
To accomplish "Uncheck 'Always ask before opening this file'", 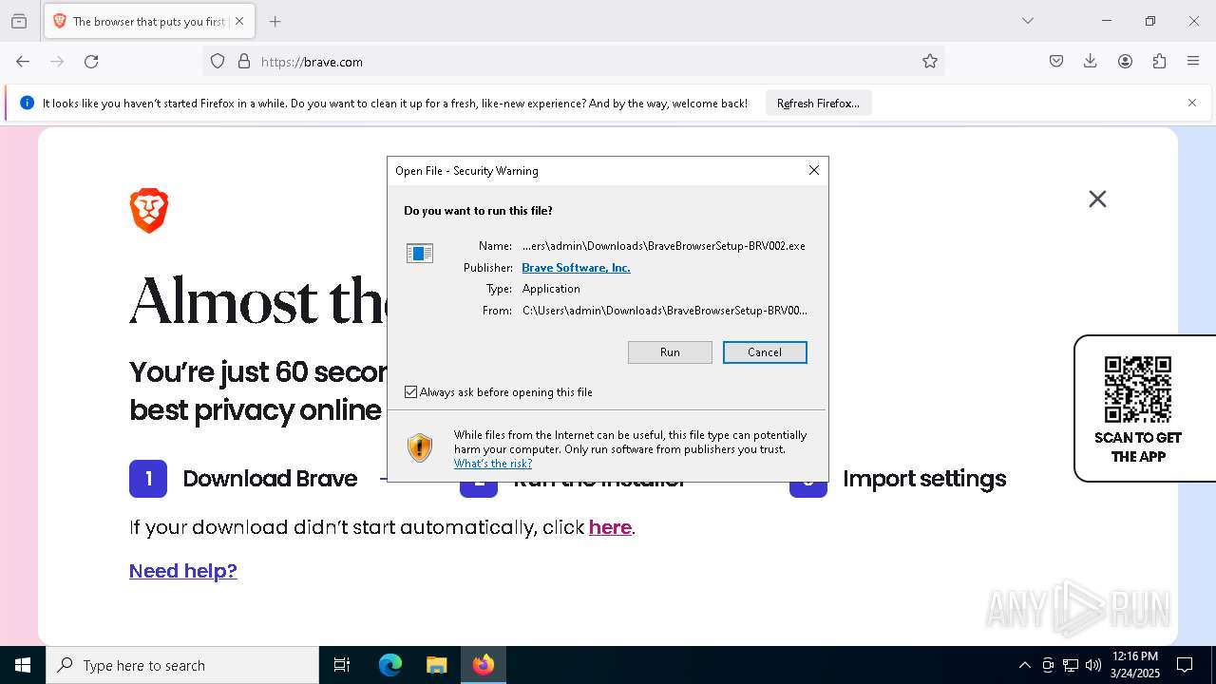I will coord(411,391).
